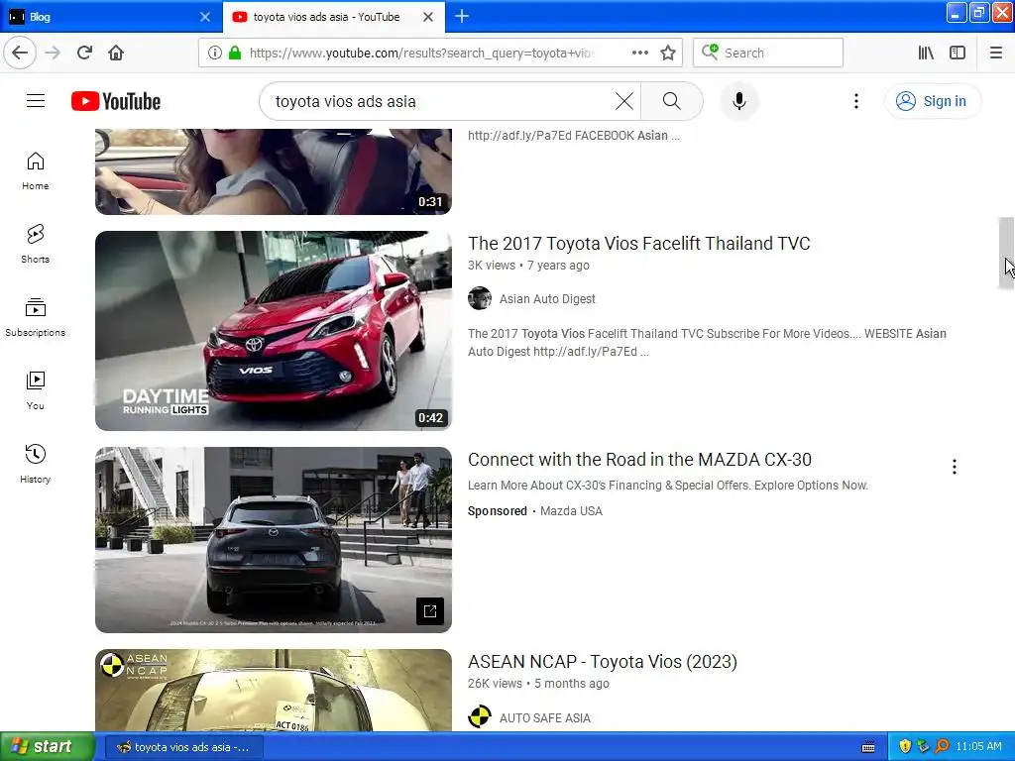The image size is (1015, 761).
Task: Go to Home in the YouTube sidebar
Action: pyautogui.click(x=36, y=171)
